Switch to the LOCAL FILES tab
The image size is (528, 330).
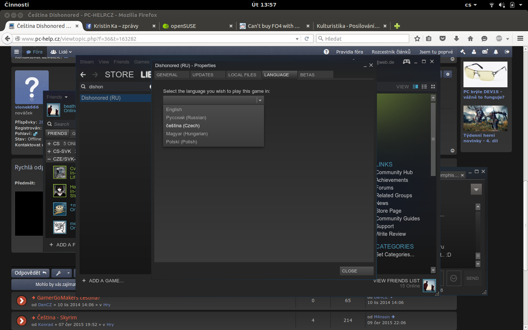(x=242, y=75)
